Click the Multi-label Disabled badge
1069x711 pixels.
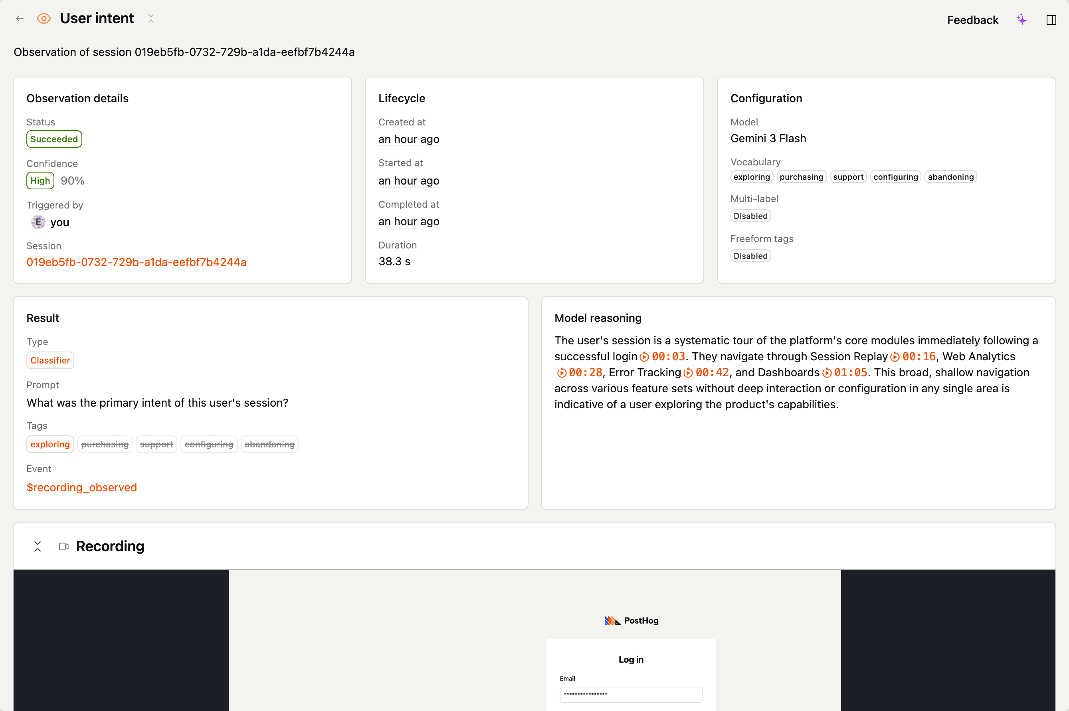click(750, 216)
